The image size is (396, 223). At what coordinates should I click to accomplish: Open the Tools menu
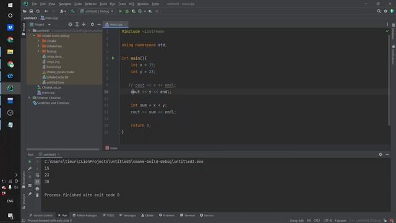pos(122,4)
